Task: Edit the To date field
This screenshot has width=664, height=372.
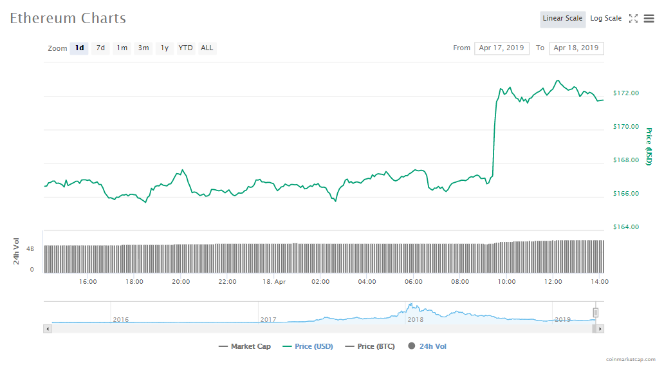Action: click(x=576, y=48)
